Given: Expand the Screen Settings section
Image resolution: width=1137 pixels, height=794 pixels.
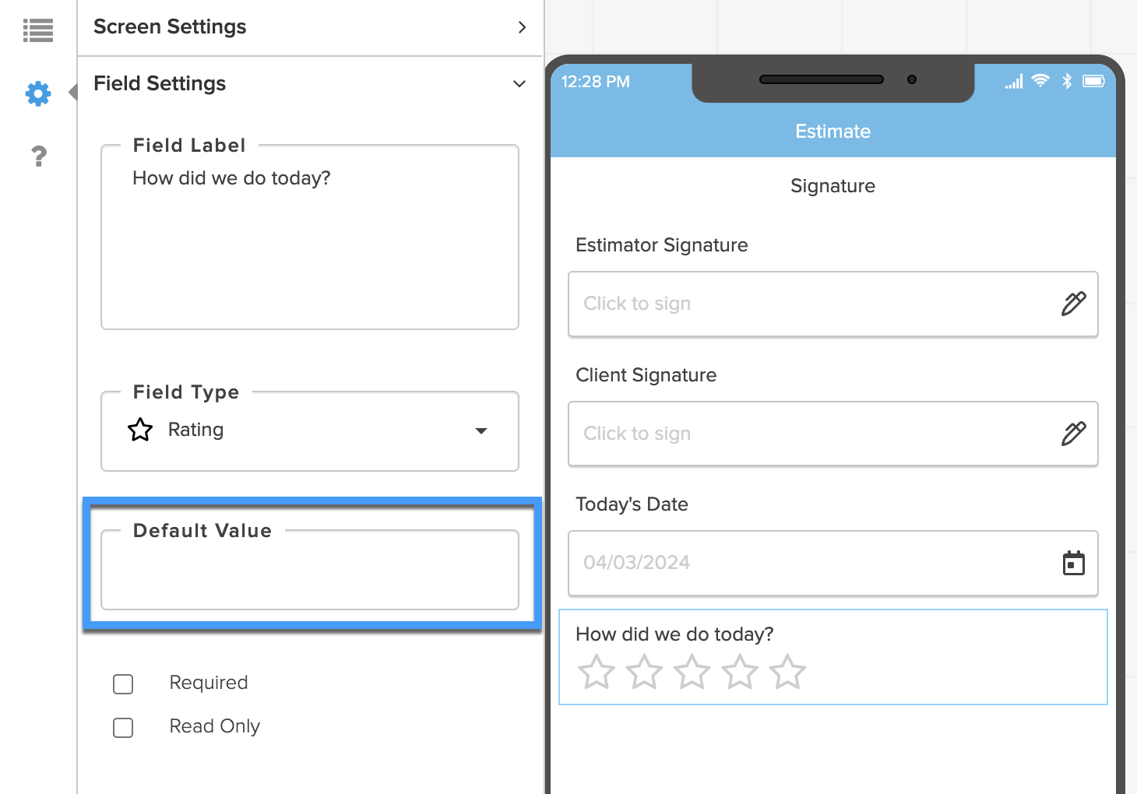Looking at the screenshot, I should click(x=310, y=27).
